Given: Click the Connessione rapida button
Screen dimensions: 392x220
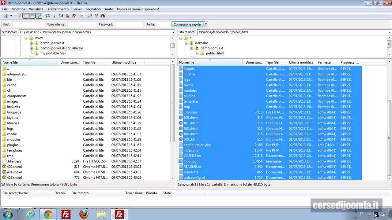Looking at the screenshot, I should pos(187,24).
